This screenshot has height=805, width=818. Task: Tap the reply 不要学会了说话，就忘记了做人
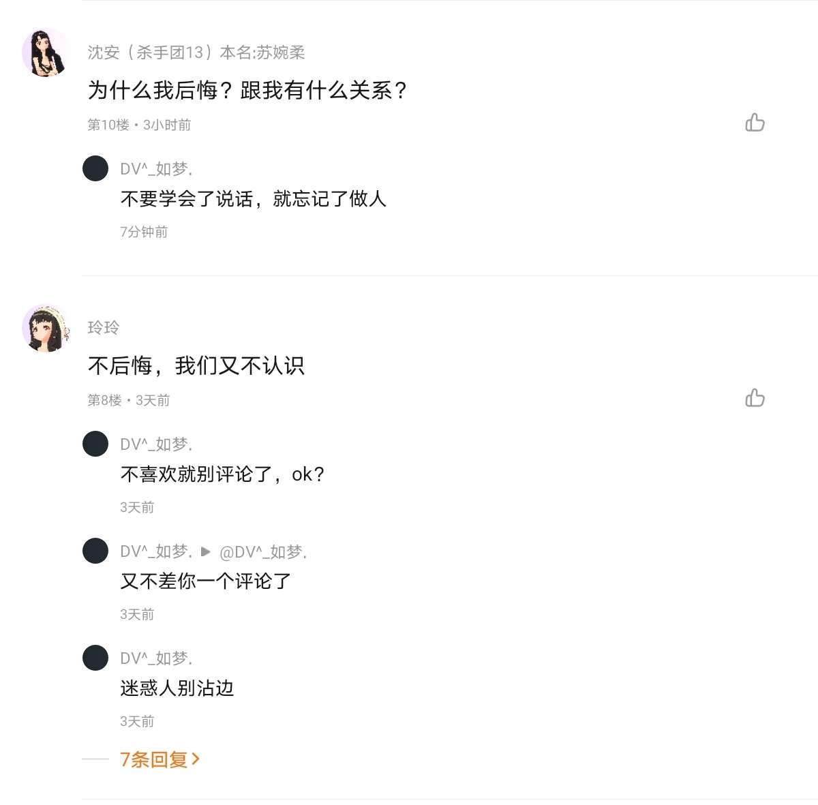[253, 199]
